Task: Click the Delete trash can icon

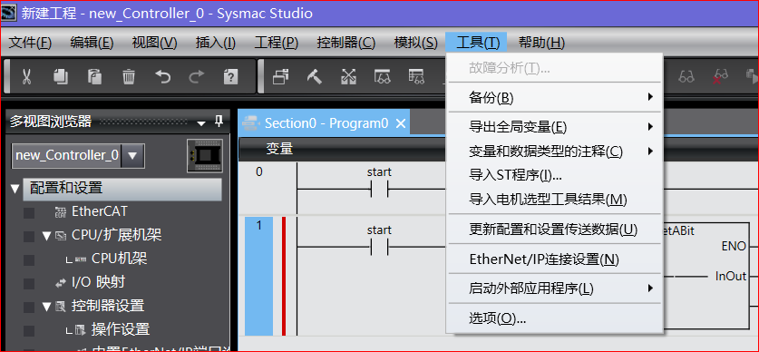Action: coord(128,76)
